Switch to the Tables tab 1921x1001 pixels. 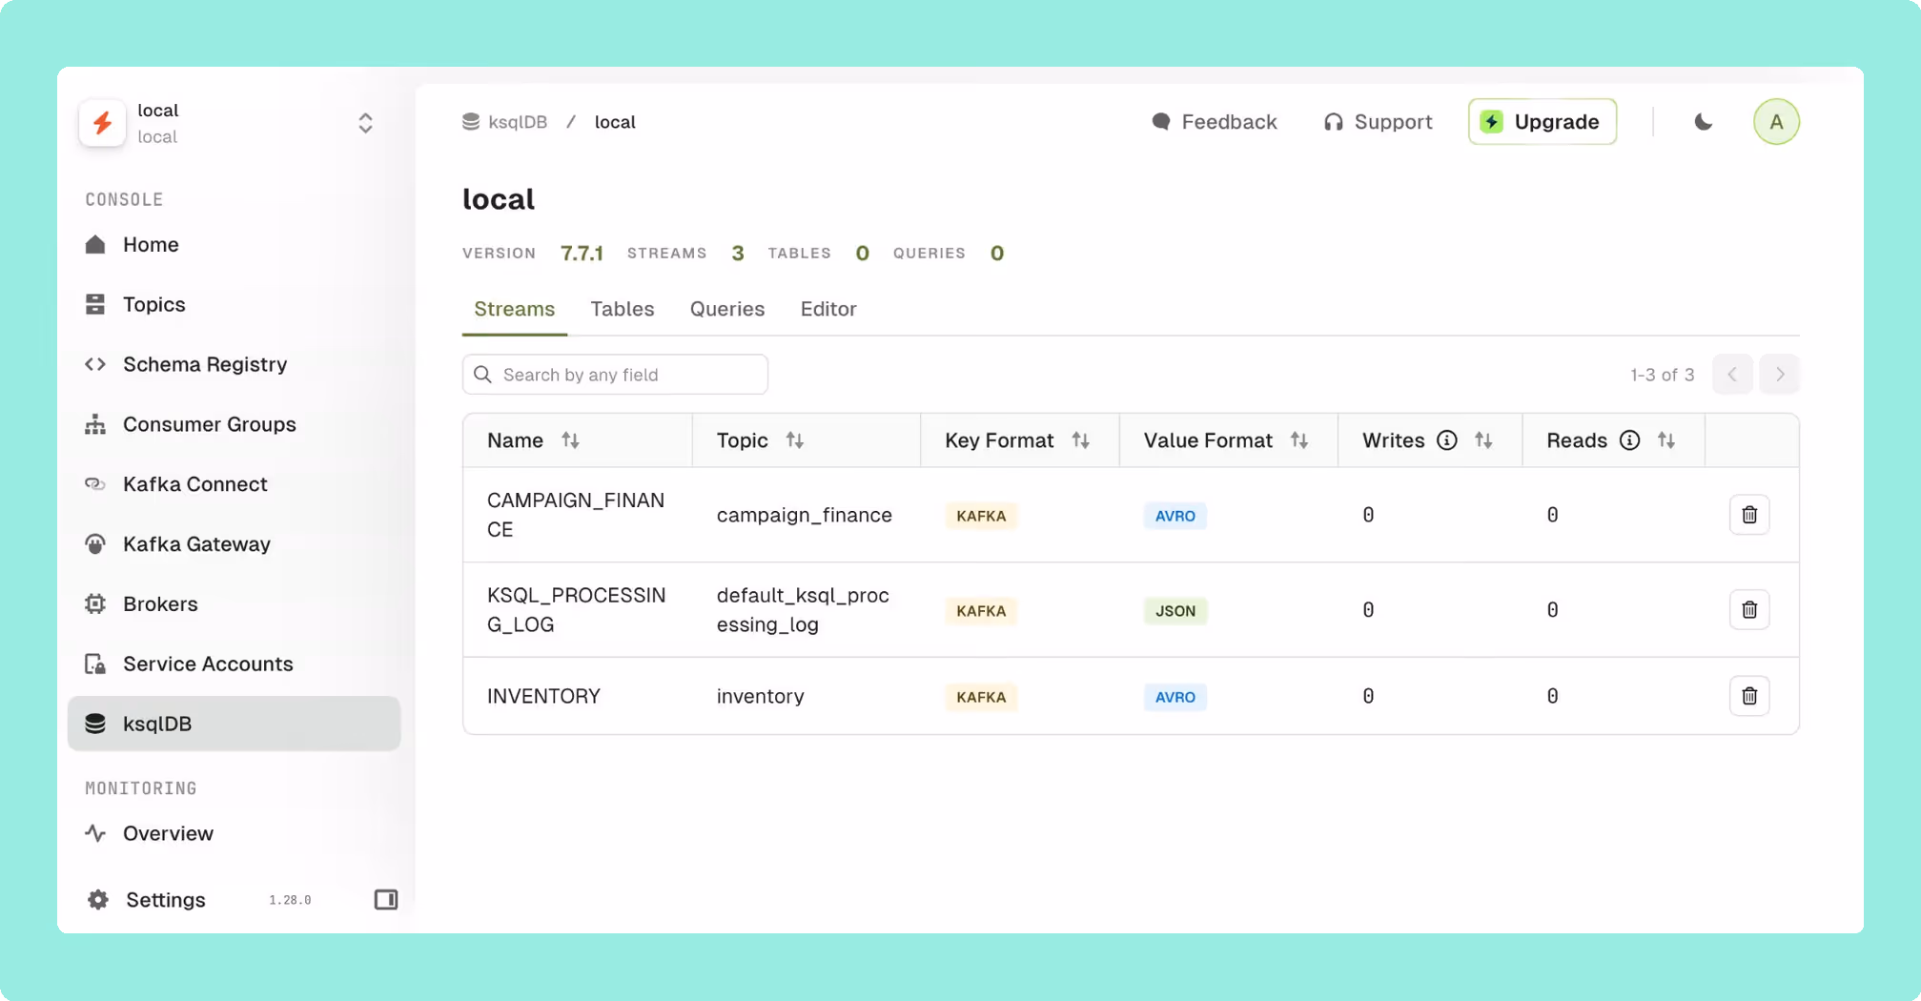tap(623, 310)
